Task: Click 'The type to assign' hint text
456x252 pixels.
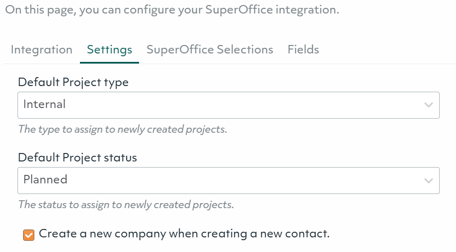Action: [122, 129]
